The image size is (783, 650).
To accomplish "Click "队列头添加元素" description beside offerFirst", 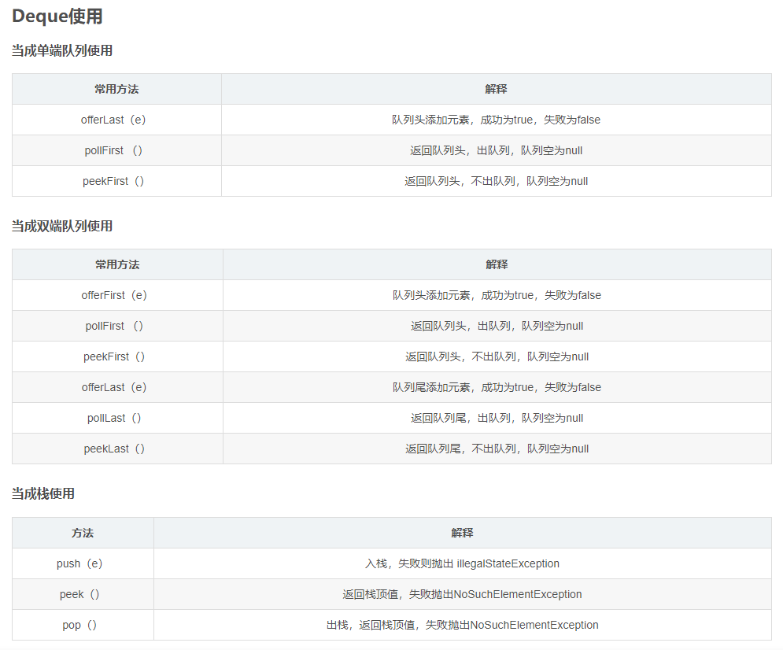I will [497, 295].
